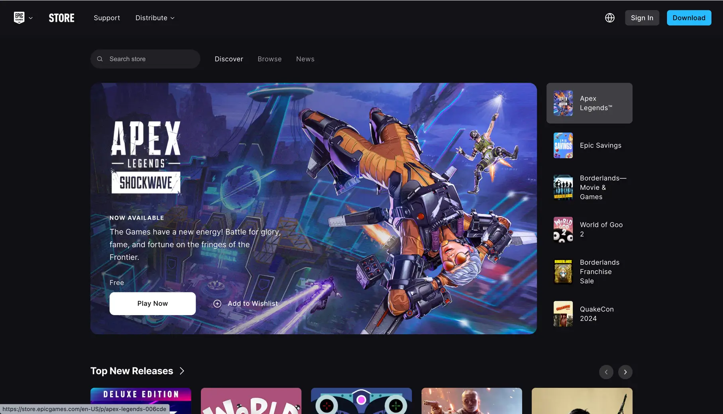
Task: Open the STORE home via its logo
Action: [x=61, y=18]
